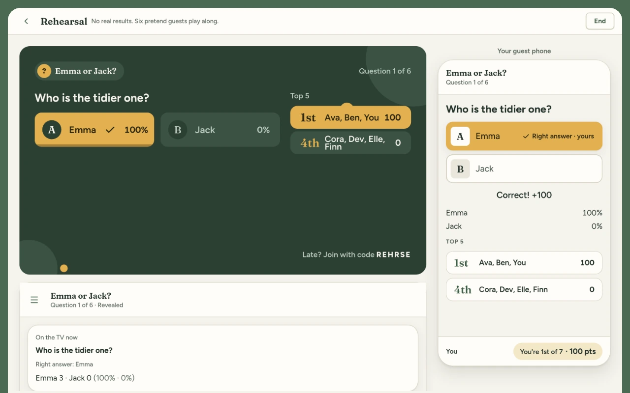Click the back arrow next to Rehearsal

[26, 21]
